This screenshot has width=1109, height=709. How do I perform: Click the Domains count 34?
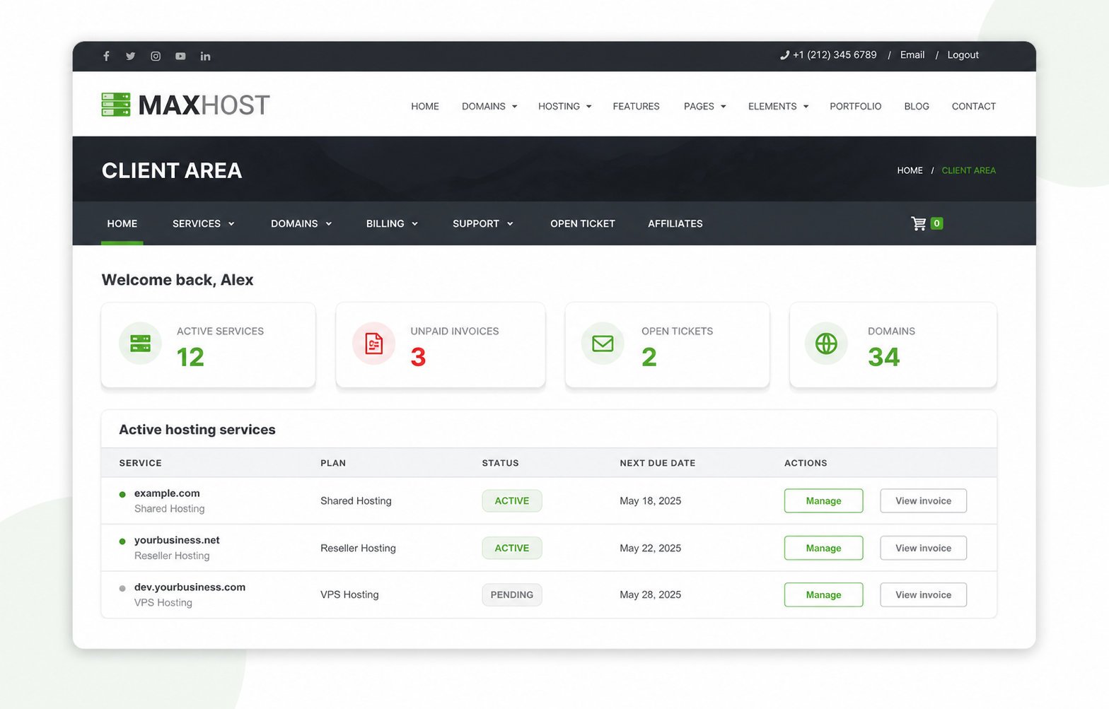883,357
